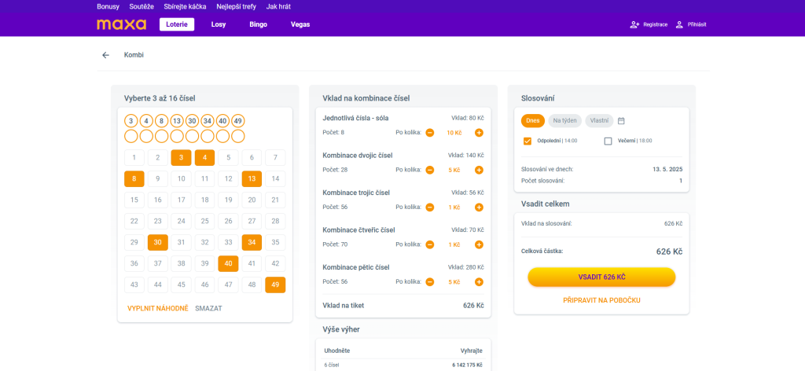This screenshot has height=371, width=805.
Task: Deselect number 49 in the grid
Action: click(x=275, y=285)
